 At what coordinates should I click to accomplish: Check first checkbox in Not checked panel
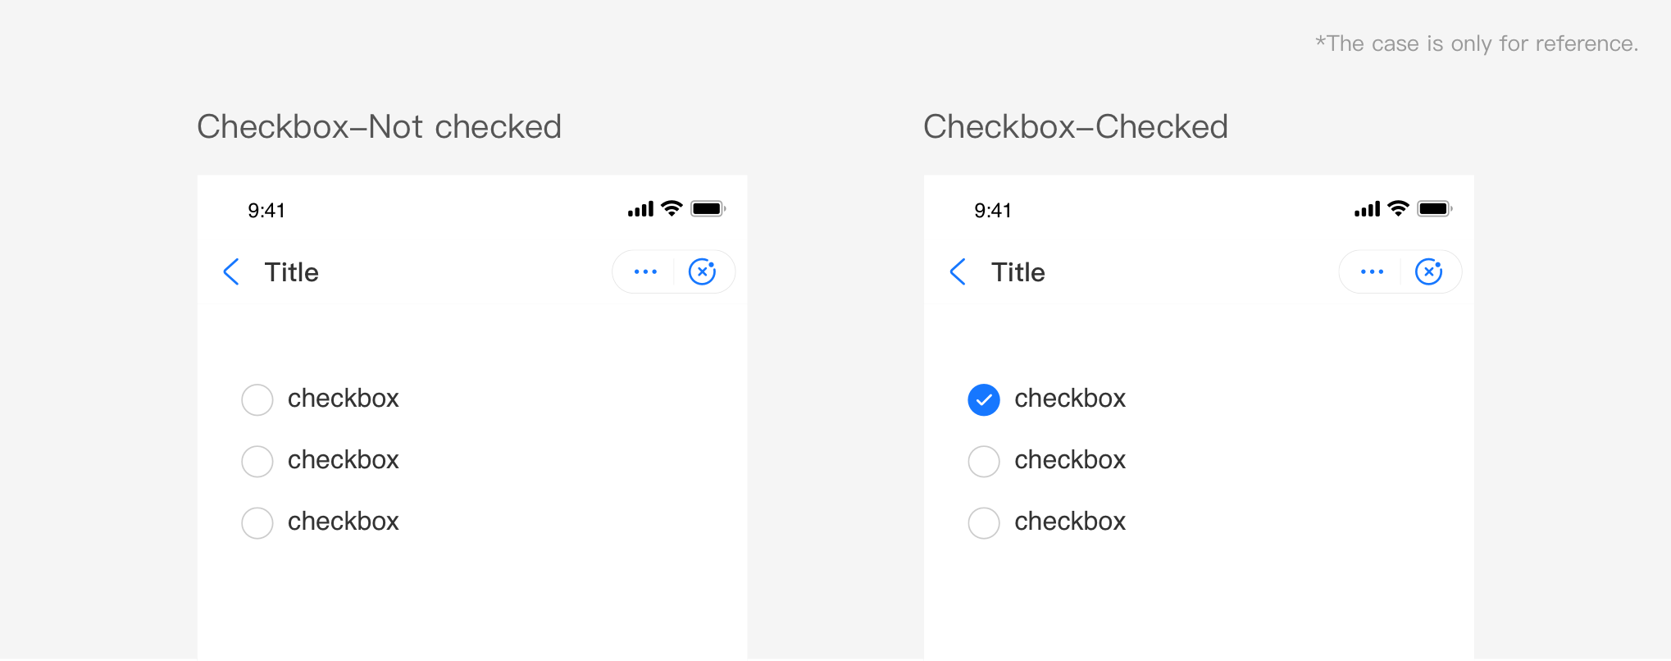(257, 399)
